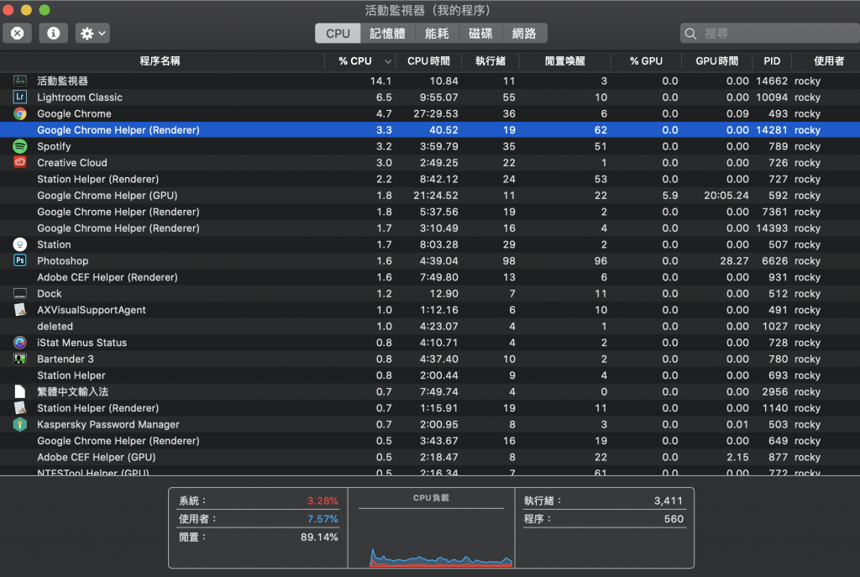The height and width of the screenshot is (577, 860).
Task: Select the Station process name
Action: pos(54,244)
